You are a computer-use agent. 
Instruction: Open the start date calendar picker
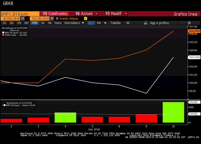[x=23, y=19]
